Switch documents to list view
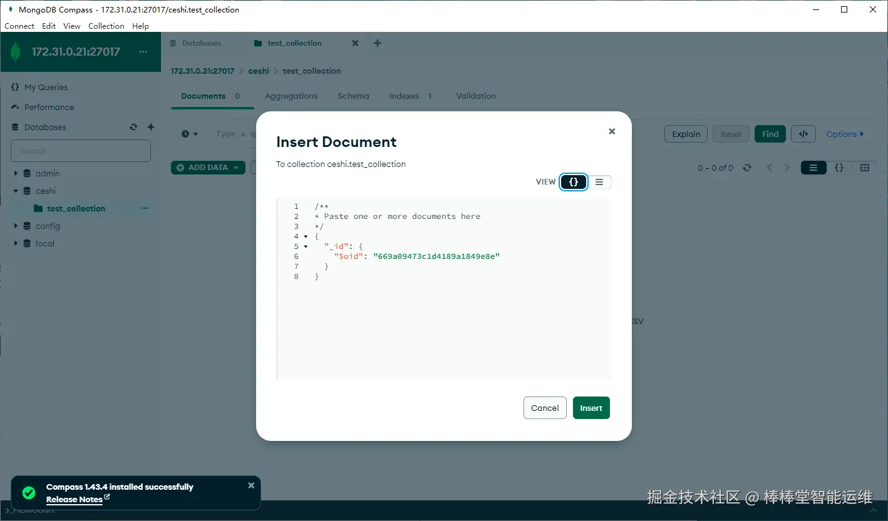The image size is (888, 521). (813, 168)
